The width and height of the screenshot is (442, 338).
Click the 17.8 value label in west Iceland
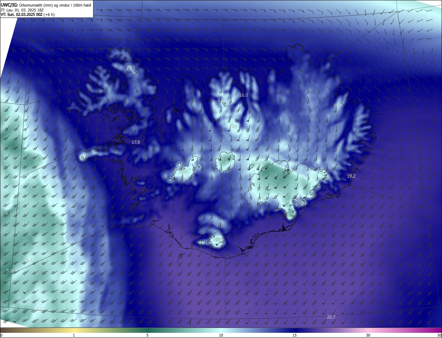click(x=136, y=142)
